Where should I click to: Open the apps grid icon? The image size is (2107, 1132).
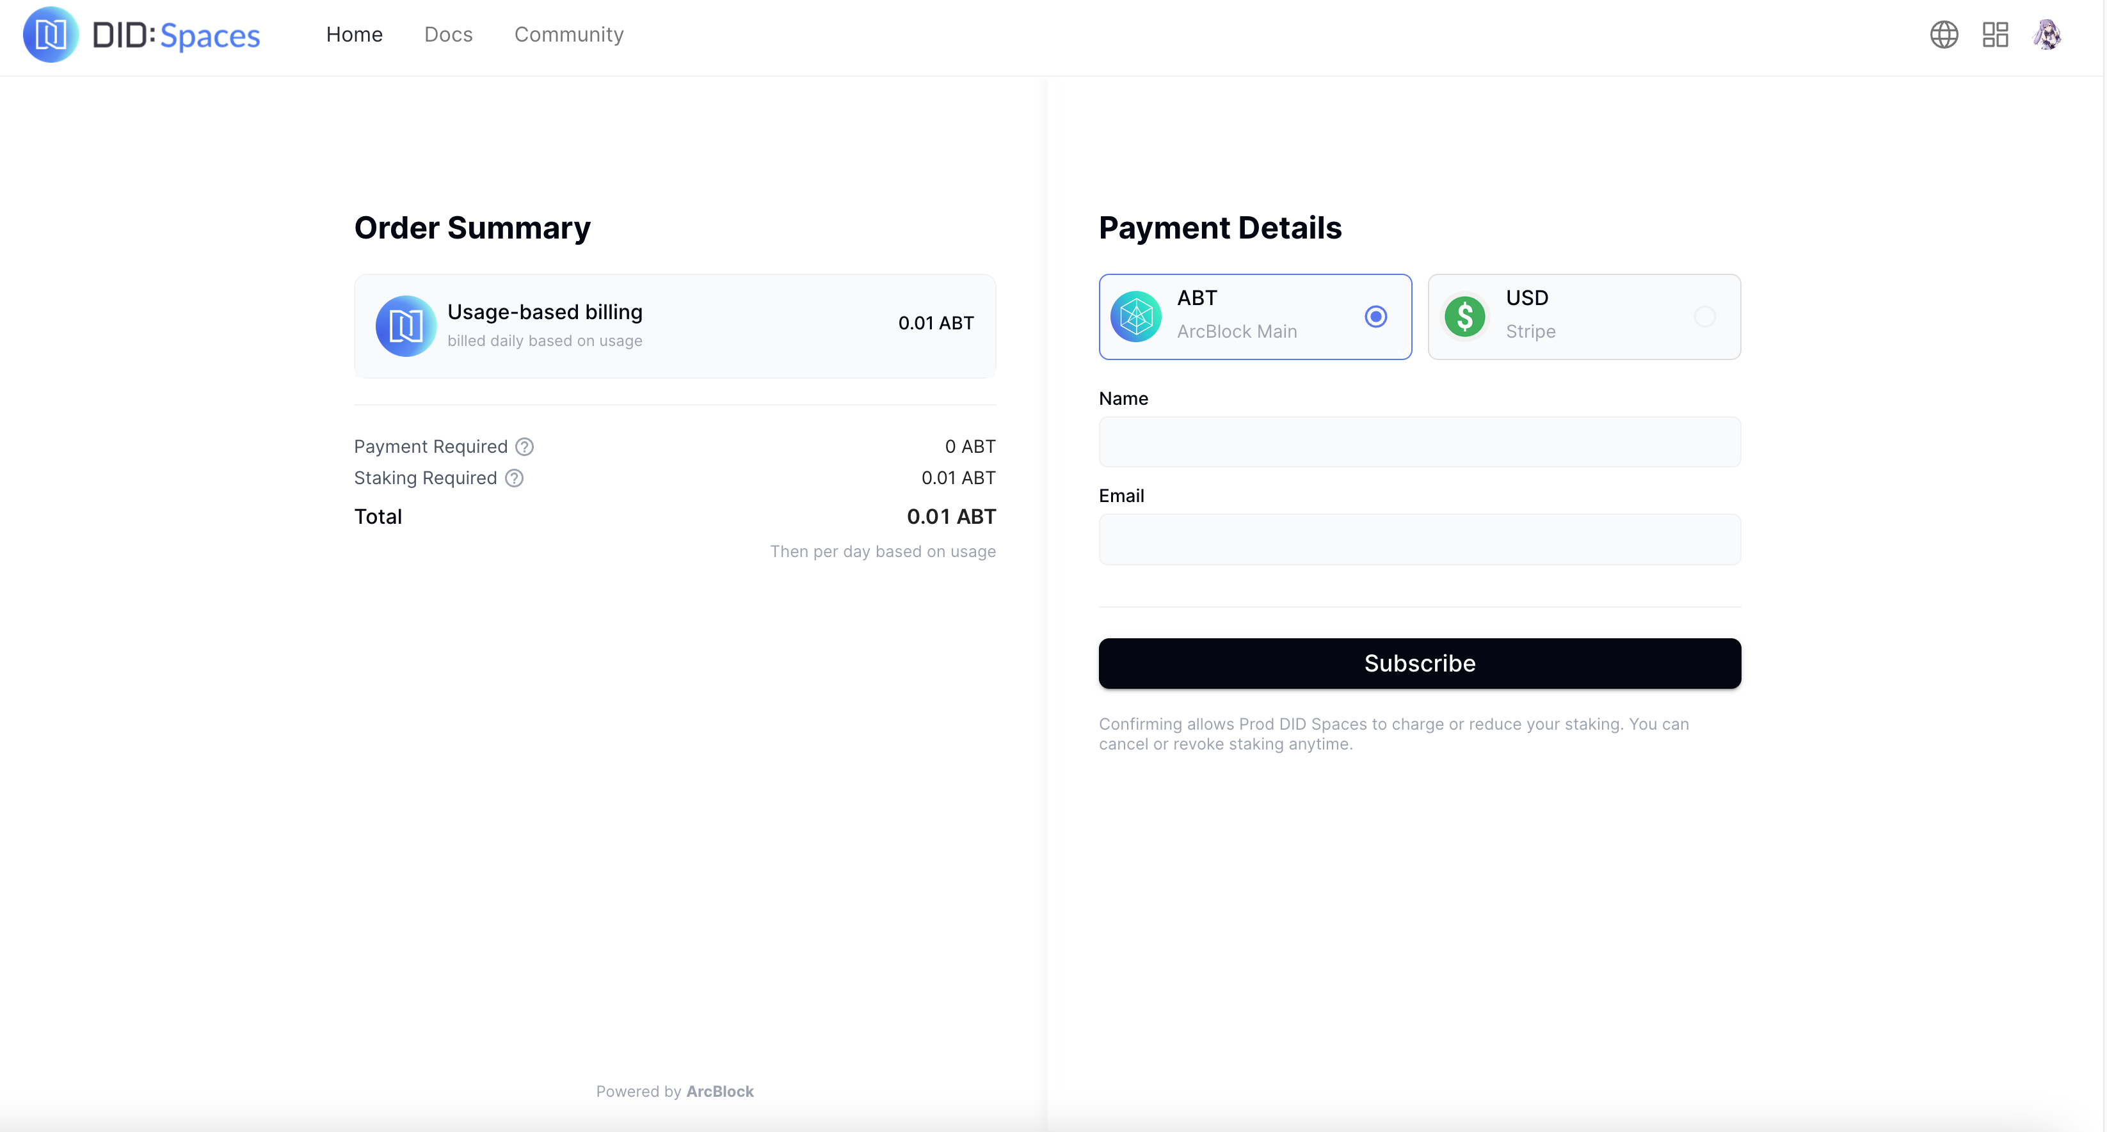[1995, 35]
